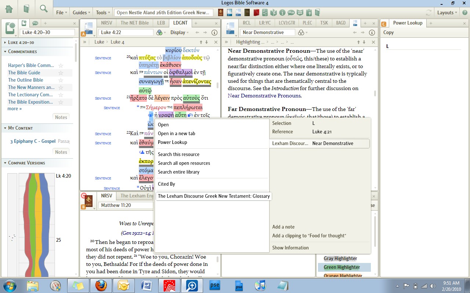
Task: Collapse the My Content section
Action: (5, 128)
